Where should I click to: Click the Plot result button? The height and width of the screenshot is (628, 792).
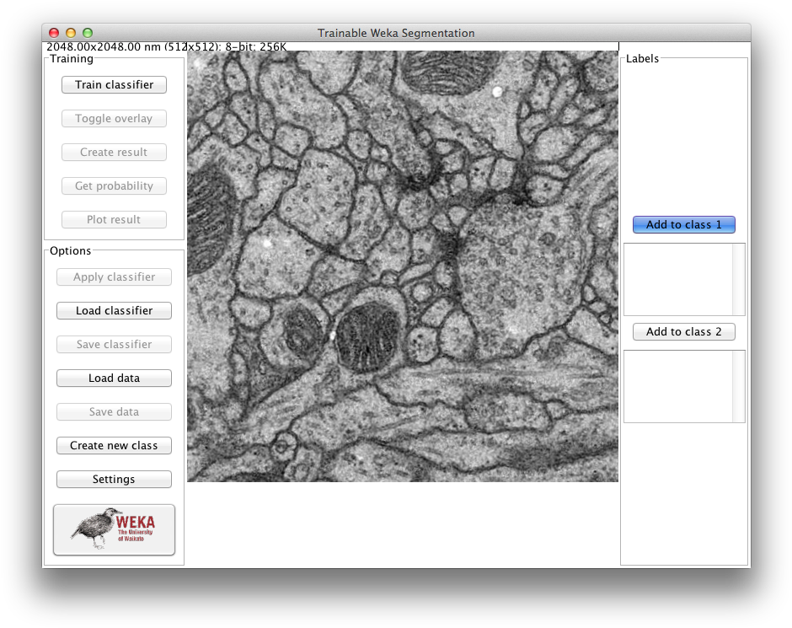114,220
